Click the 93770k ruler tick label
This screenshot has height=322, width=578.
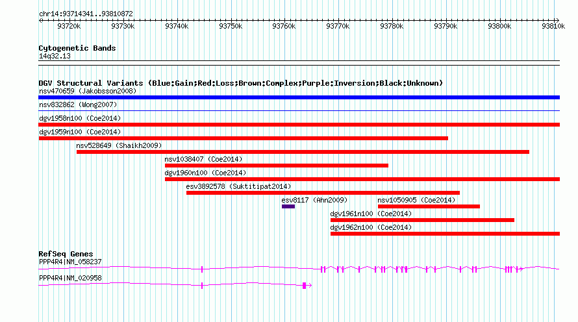pos(338,26)
